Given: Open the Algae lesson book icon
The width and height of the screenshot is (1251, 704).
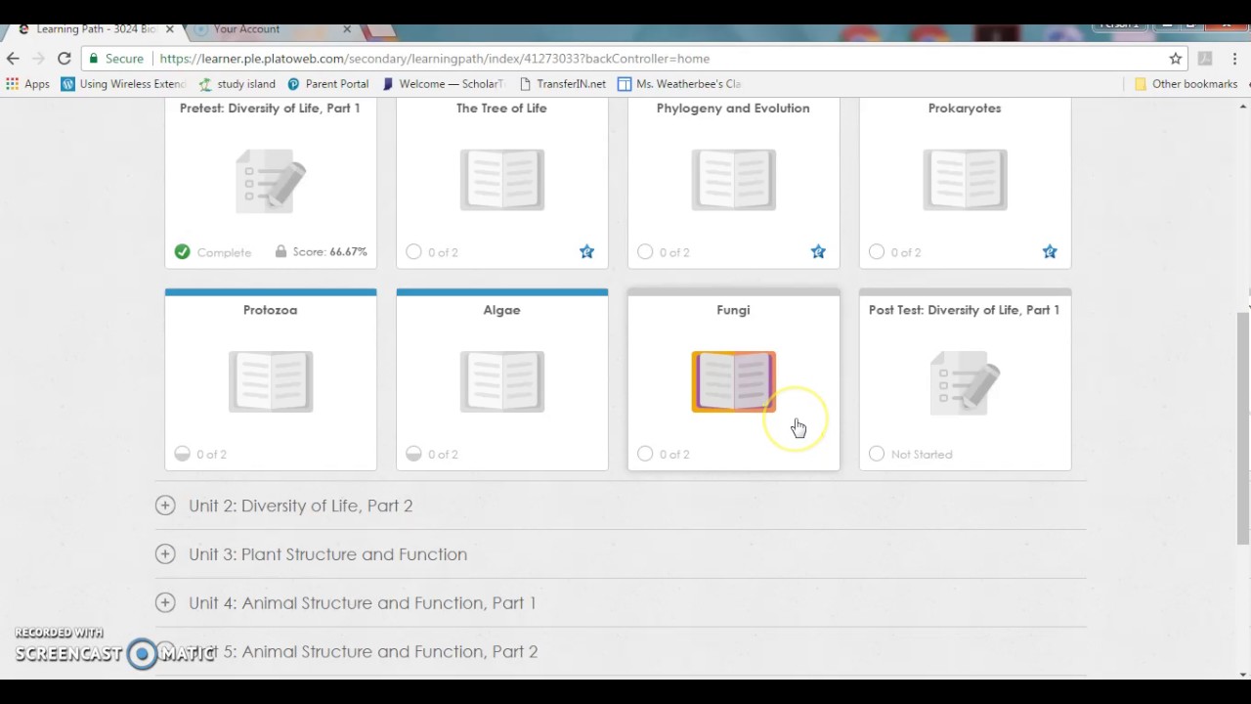Looking at the screenshot, I should click(x=502, y=381).
